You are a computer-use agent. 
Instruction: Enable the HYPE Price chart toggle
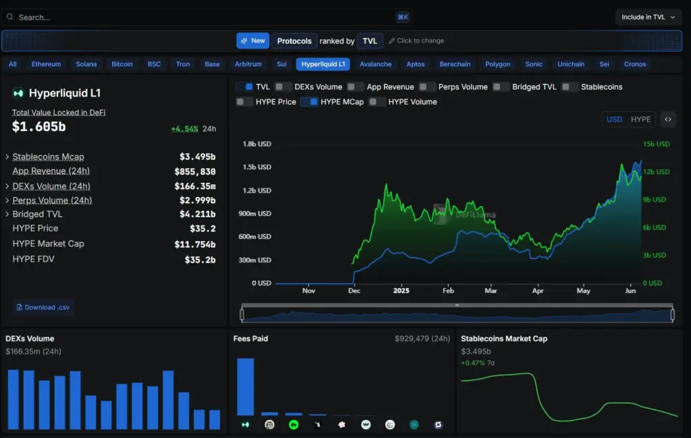tap(244, 102)
